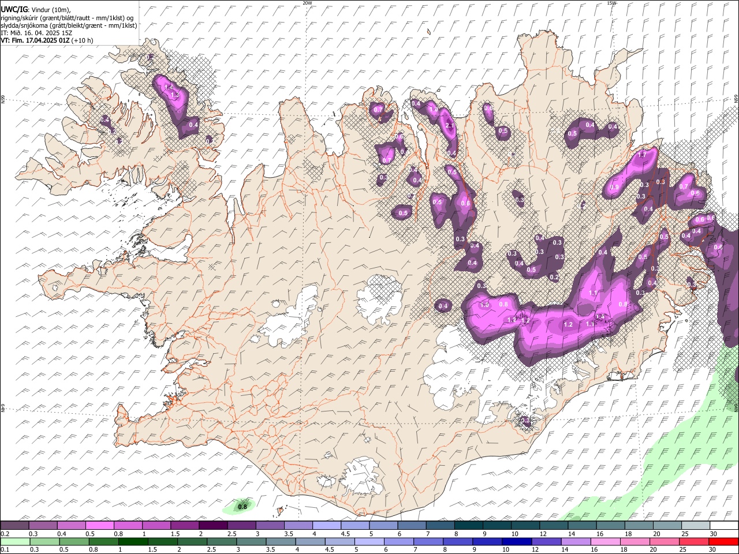Click the 1.7 snowfall value in the east

(x=641, y=155)
